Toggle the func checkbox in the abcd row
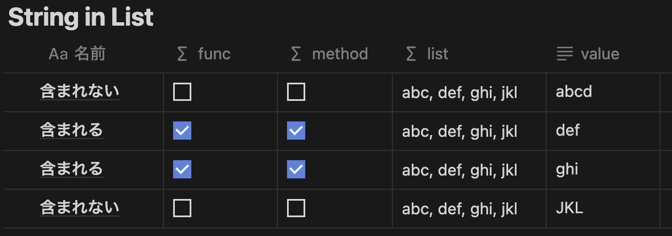This screenshot has width=672, height=236. 182,92
